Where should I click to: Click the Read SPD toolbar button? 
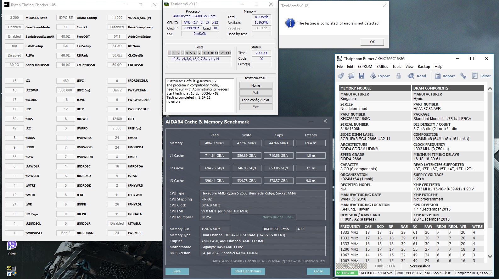[x=417, y=76]
